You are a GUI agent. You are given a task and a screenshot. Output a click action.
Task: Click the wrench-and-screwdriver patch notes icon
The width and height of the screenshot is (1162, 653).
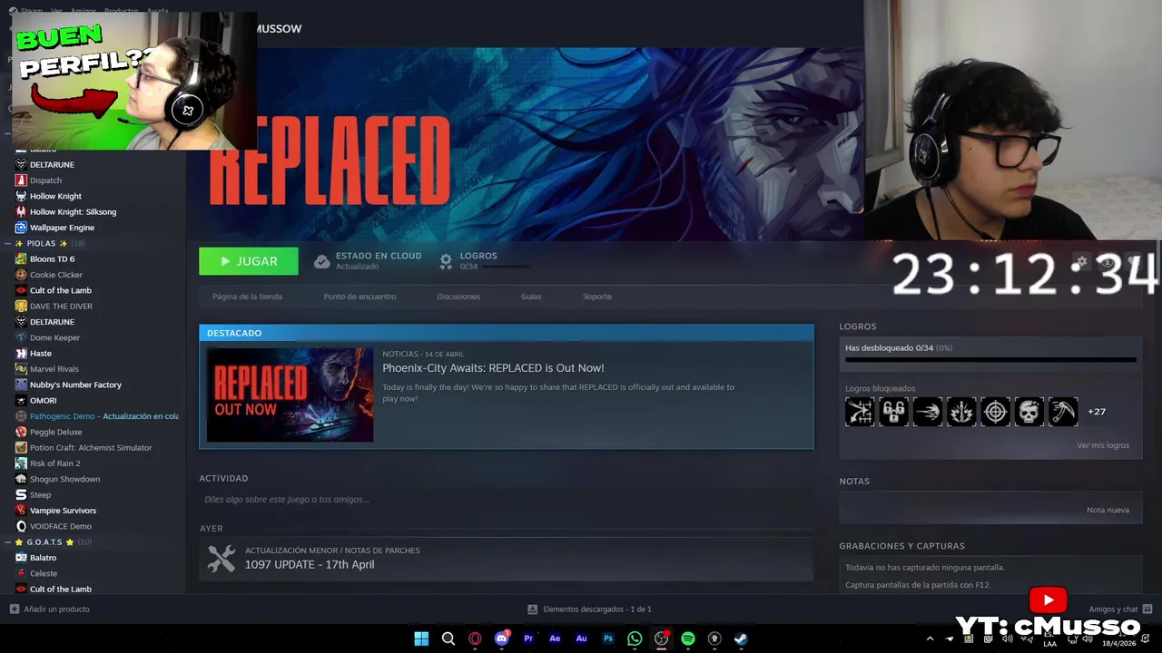[x=221, y=558]
